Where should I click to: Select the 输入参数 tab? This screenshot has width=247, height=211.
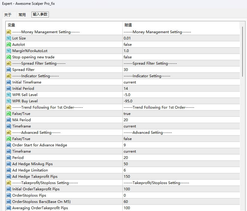pos(40,14)
